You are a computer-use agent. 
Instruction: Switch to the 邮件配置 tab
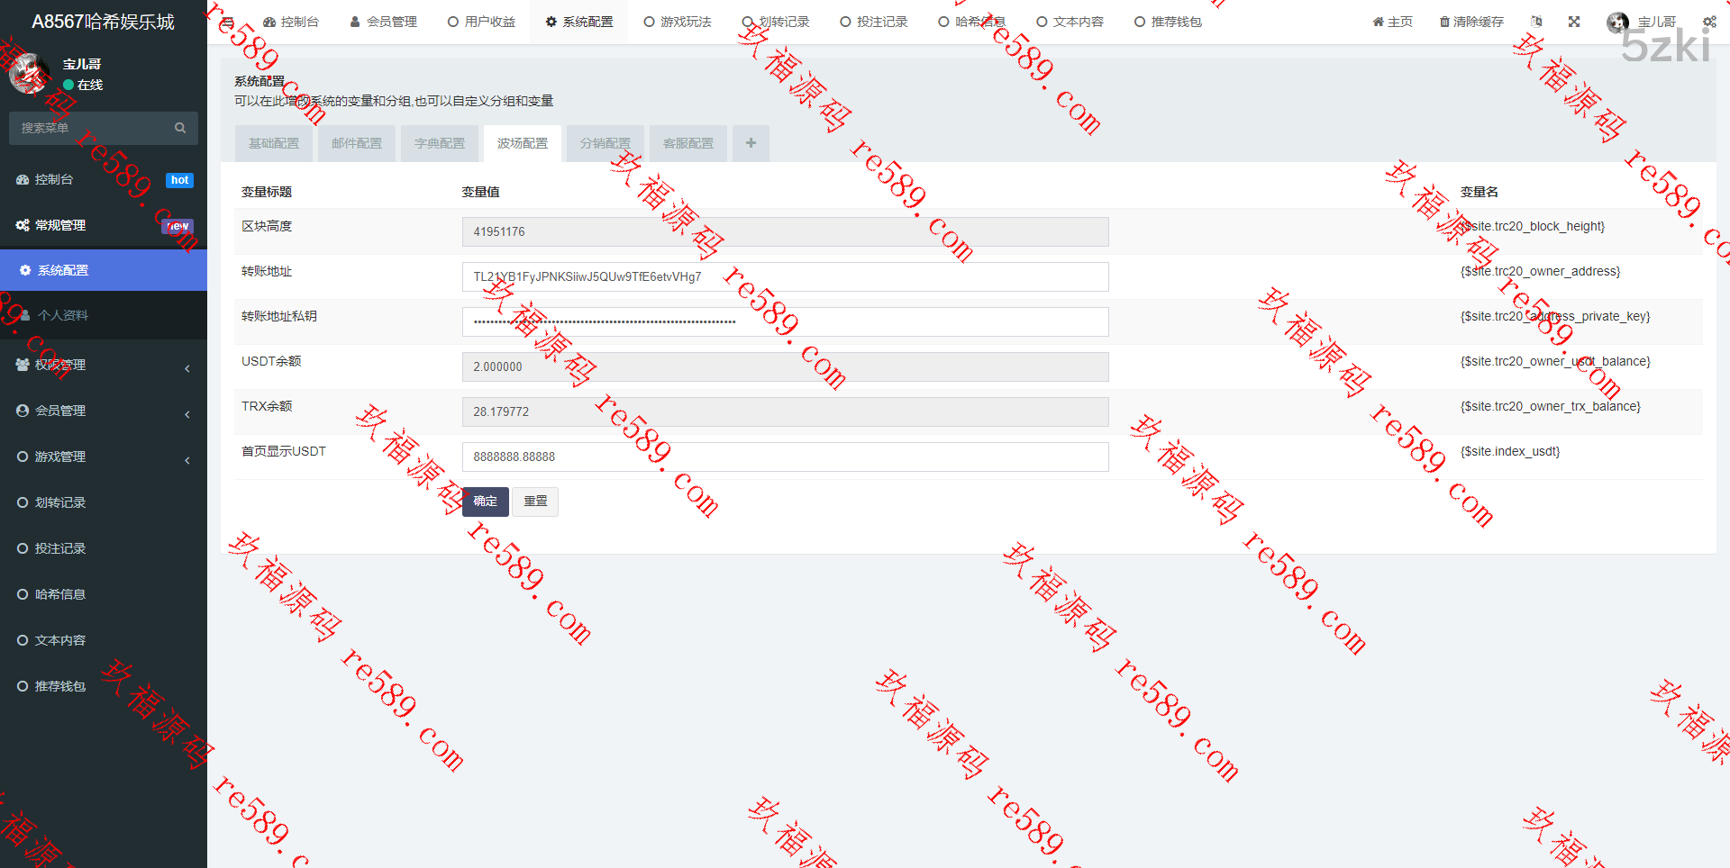357,143
